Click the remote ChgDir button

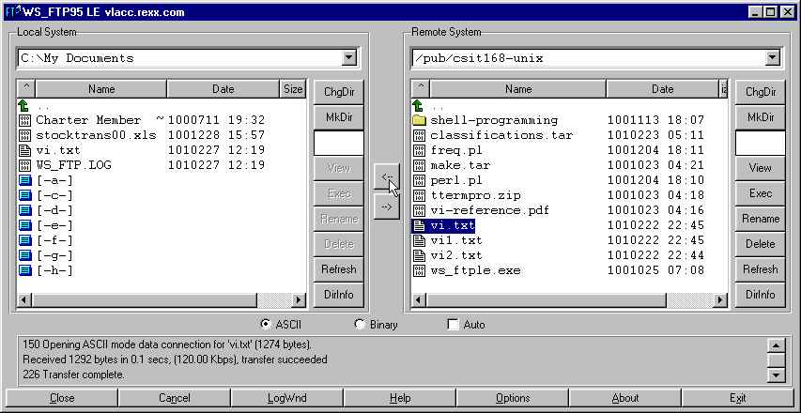(x=760, y=92)
